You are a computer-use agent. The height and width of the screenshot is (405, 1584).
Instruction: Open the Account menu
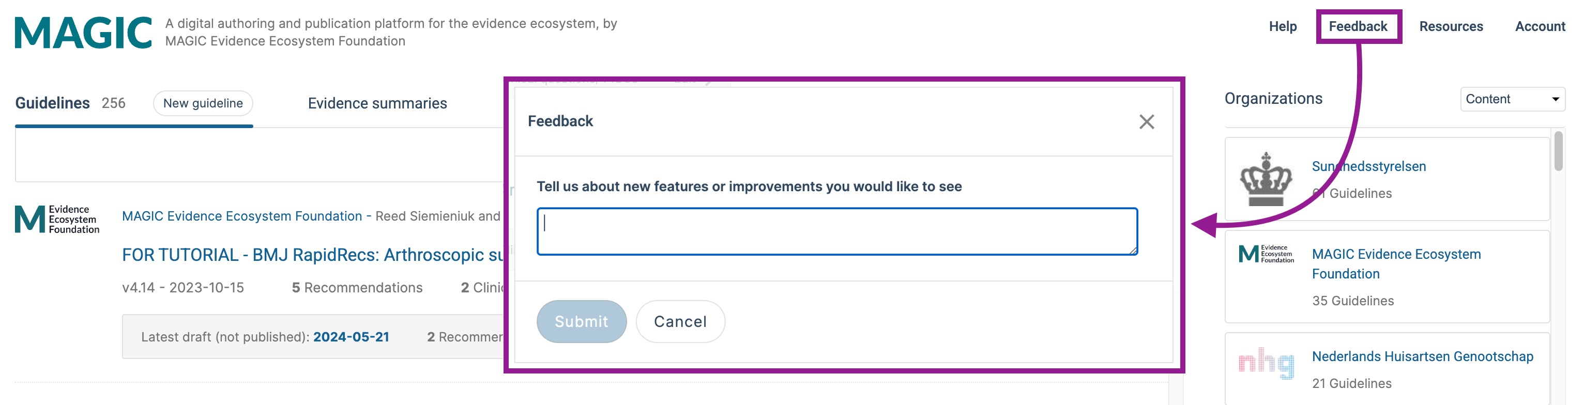point(1540,26)
